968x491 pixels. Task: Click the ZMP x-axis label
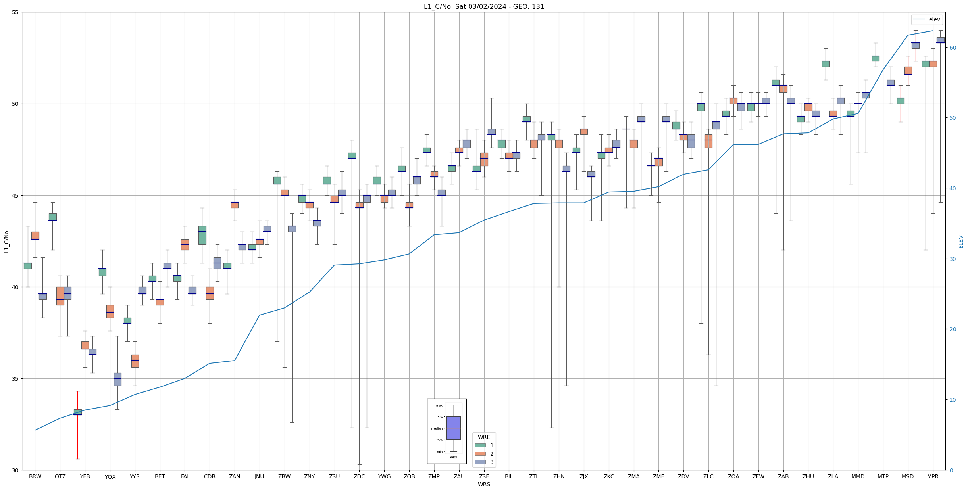434,476
